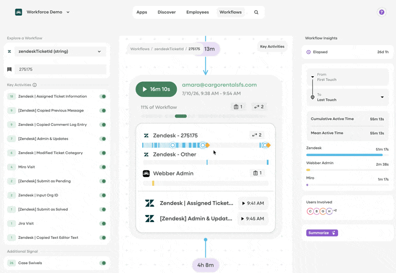Open the search magnifier icon

coord(256,12)
